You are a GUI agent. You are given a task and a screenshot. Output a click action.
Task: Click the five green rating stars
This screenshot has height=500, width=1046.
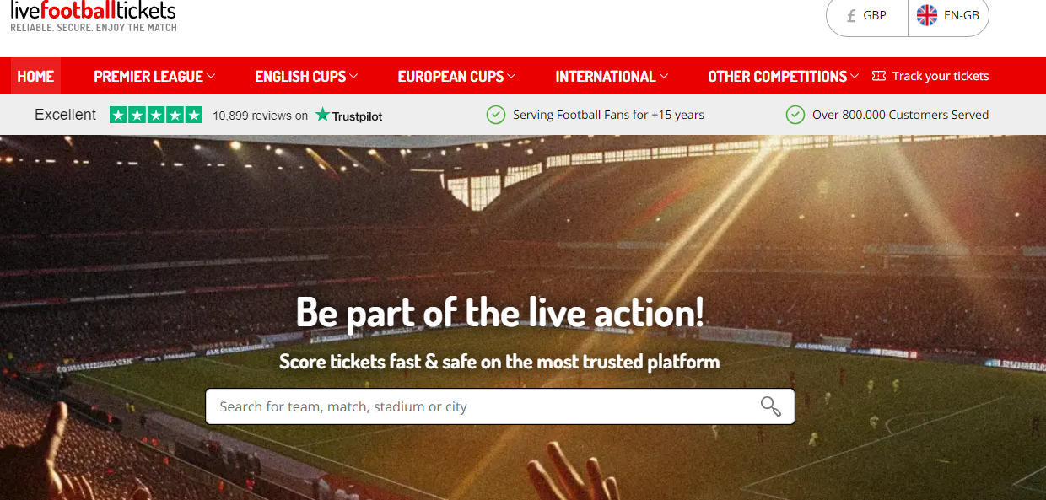tap(156, 115)
